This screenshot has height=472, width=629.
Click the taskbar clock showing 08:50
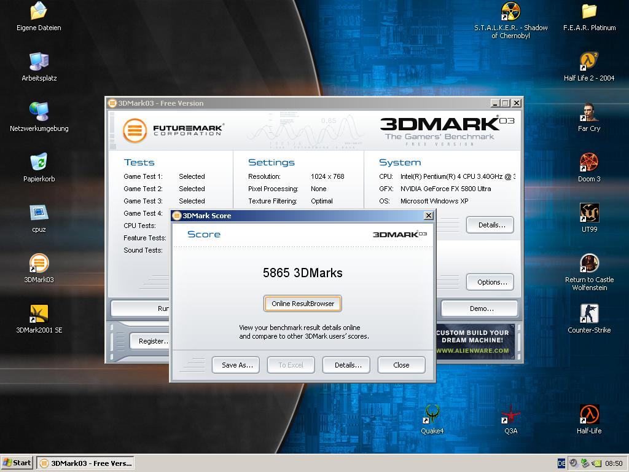pos(614,463)
